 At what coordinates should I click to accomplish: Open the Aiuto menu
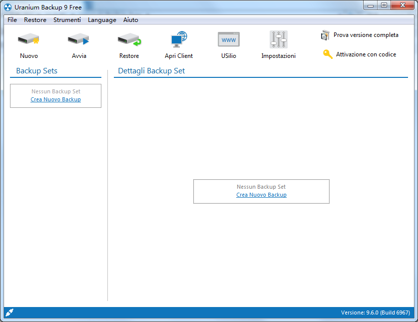coord(130,20)
